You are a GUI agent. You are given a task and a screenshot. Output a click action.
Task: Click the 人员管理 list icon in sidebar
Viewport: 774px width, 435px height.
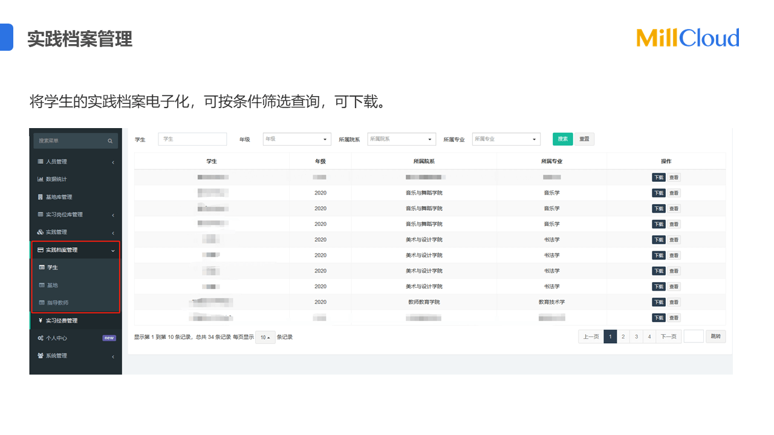click(x=41, y=162)
